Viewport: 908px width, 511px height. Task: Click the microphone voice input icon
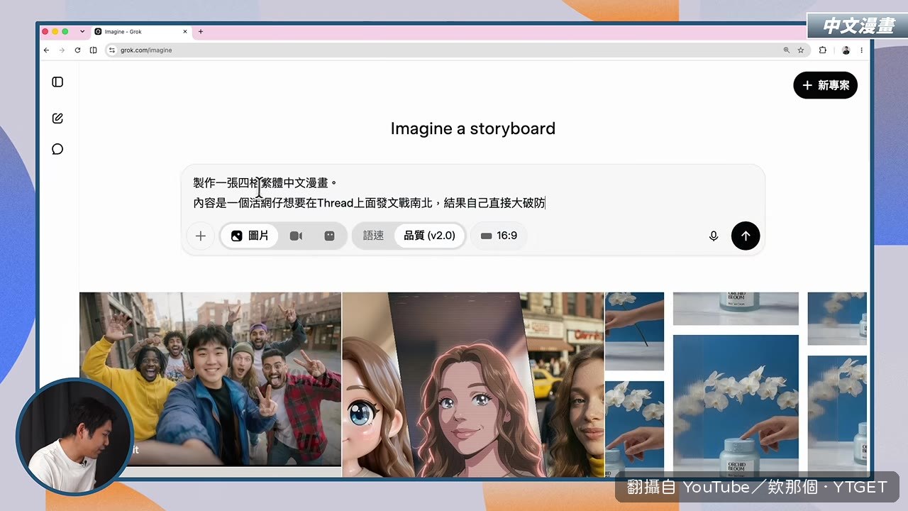click(x=714, y=236)
